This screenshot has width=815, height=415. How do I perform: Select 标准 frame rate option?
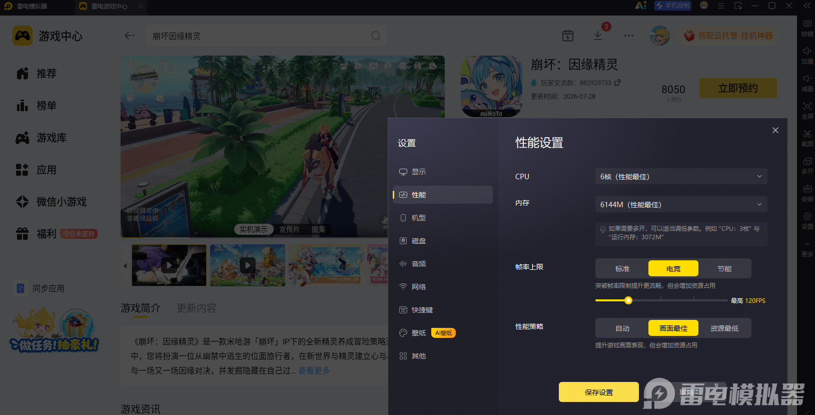[622, 269]
